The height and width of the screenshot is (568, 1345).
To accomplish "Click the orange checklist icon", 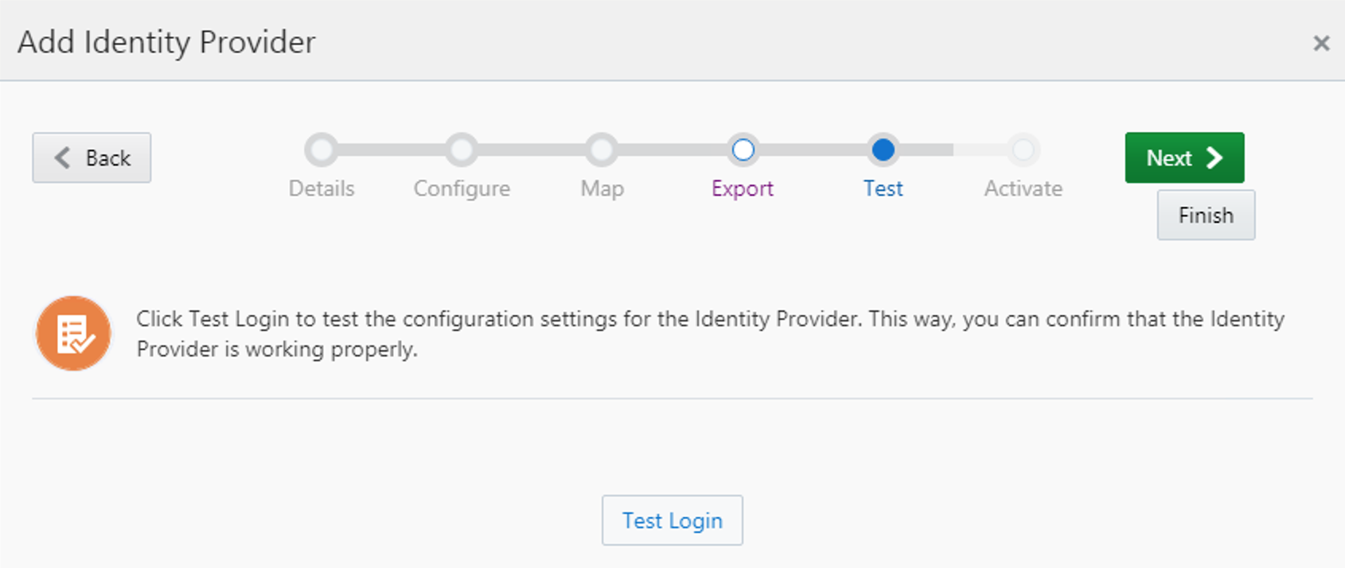I will pos(73,333).
